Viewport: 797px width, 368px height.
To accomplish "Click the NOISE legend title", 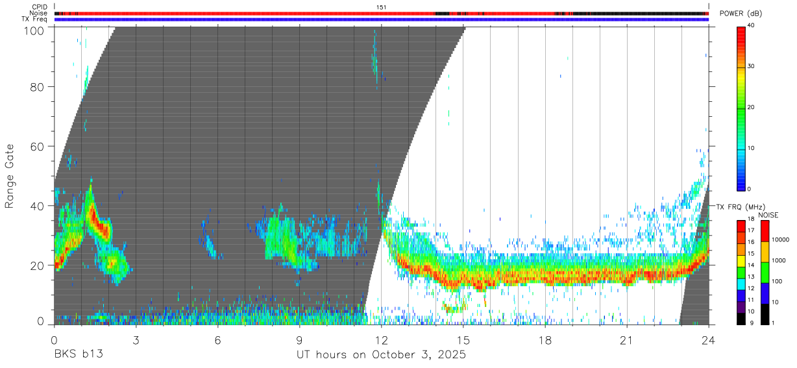I will pyautogui.click(x=769, y=215).
